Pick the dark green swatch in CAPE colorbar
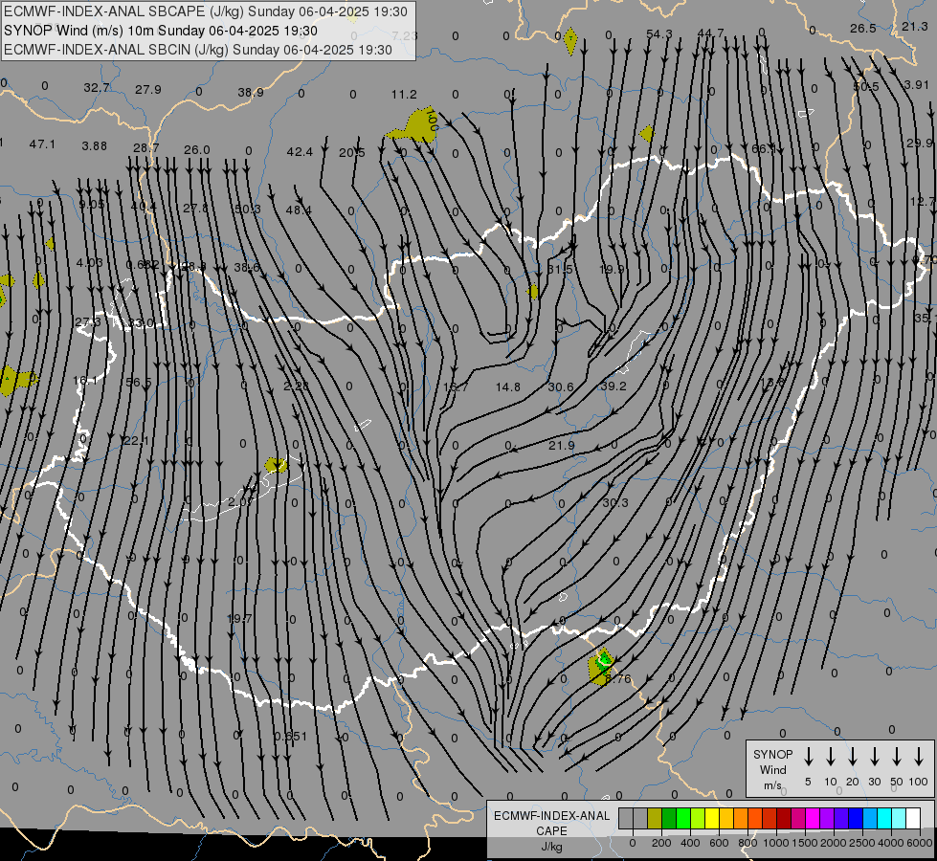 pyautogui.click(x=669, y=819)
